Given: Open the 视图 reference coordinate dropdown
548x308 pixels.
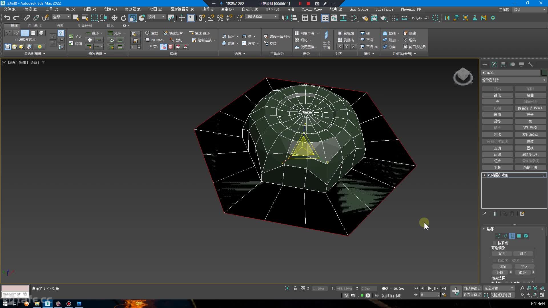Looking at the screenshot, I should 156,17.
